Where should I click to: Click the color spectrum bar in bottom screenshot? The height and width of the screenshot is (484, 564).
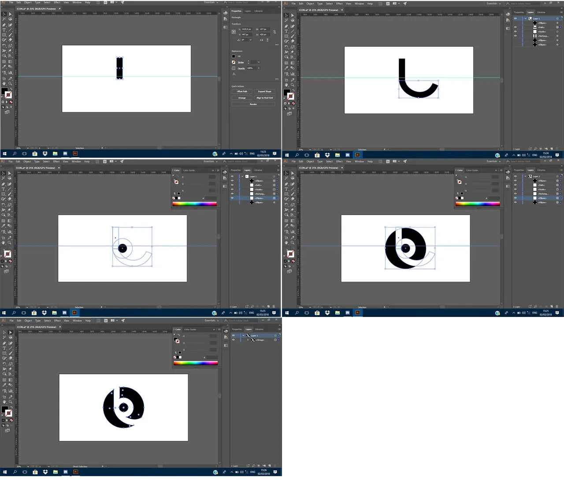coord(196,363)
